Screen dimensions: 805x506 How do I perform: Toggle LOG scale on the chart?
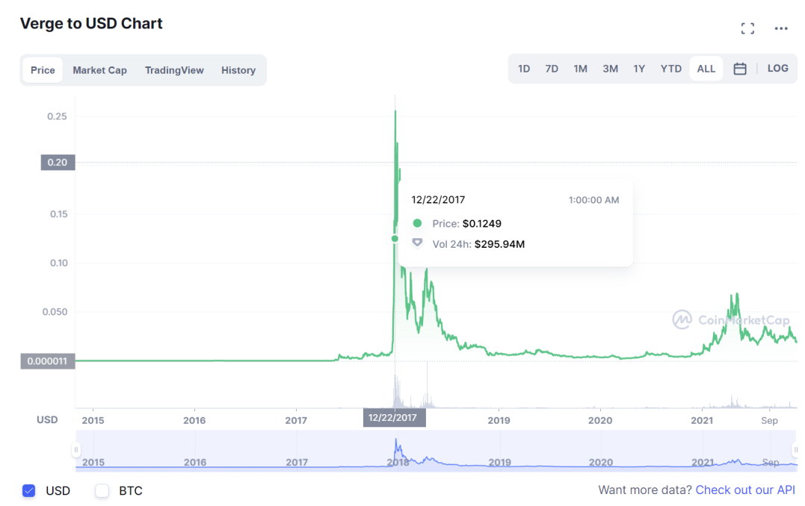click(x=777, y=69)
